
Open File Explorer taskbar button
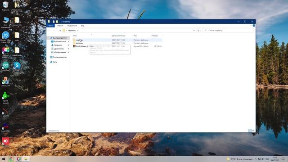coord(26,159)
